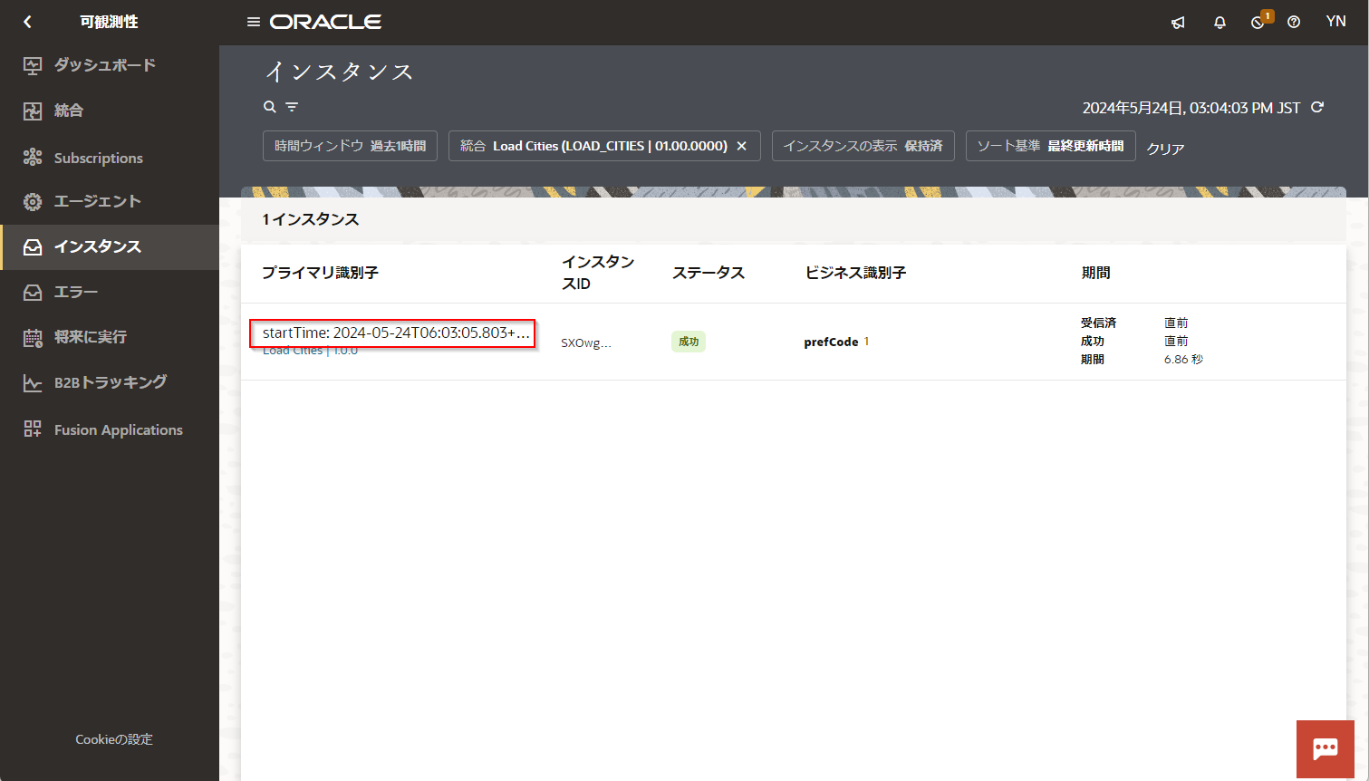This screenshot has width=1369, height=781.
Task: Open Fusion Applications in the sidebar
Action: [x=118, y=429]
